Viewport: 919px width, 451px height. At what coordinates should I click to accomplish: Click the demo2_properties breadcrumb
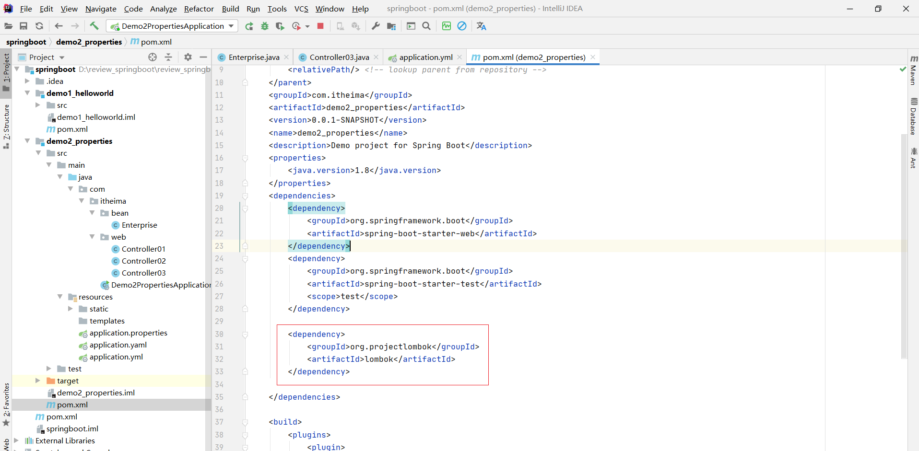pyautogui.click(x=89, y=42)
